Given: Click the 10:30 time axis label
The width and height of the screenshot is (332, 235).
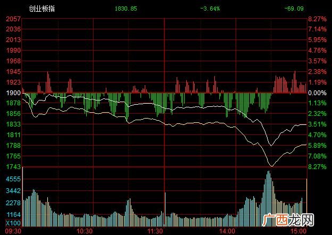Looking at the screenshot, I should coord(84,231).
